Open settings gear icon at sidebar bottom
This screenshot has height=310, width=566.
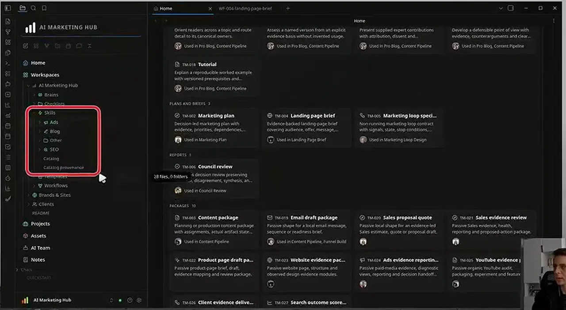pos(139,300)
